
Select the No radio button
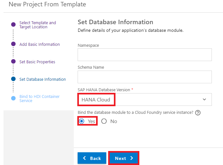pyautogui.click(x=104, y=121)
